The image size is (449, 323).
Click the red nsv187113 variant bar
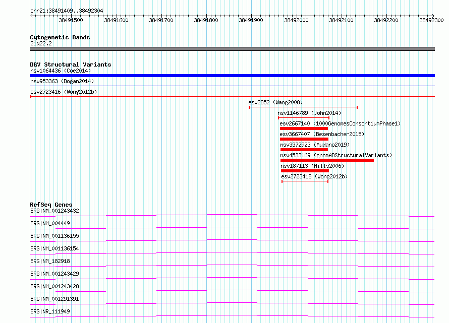tap(305, 171)
